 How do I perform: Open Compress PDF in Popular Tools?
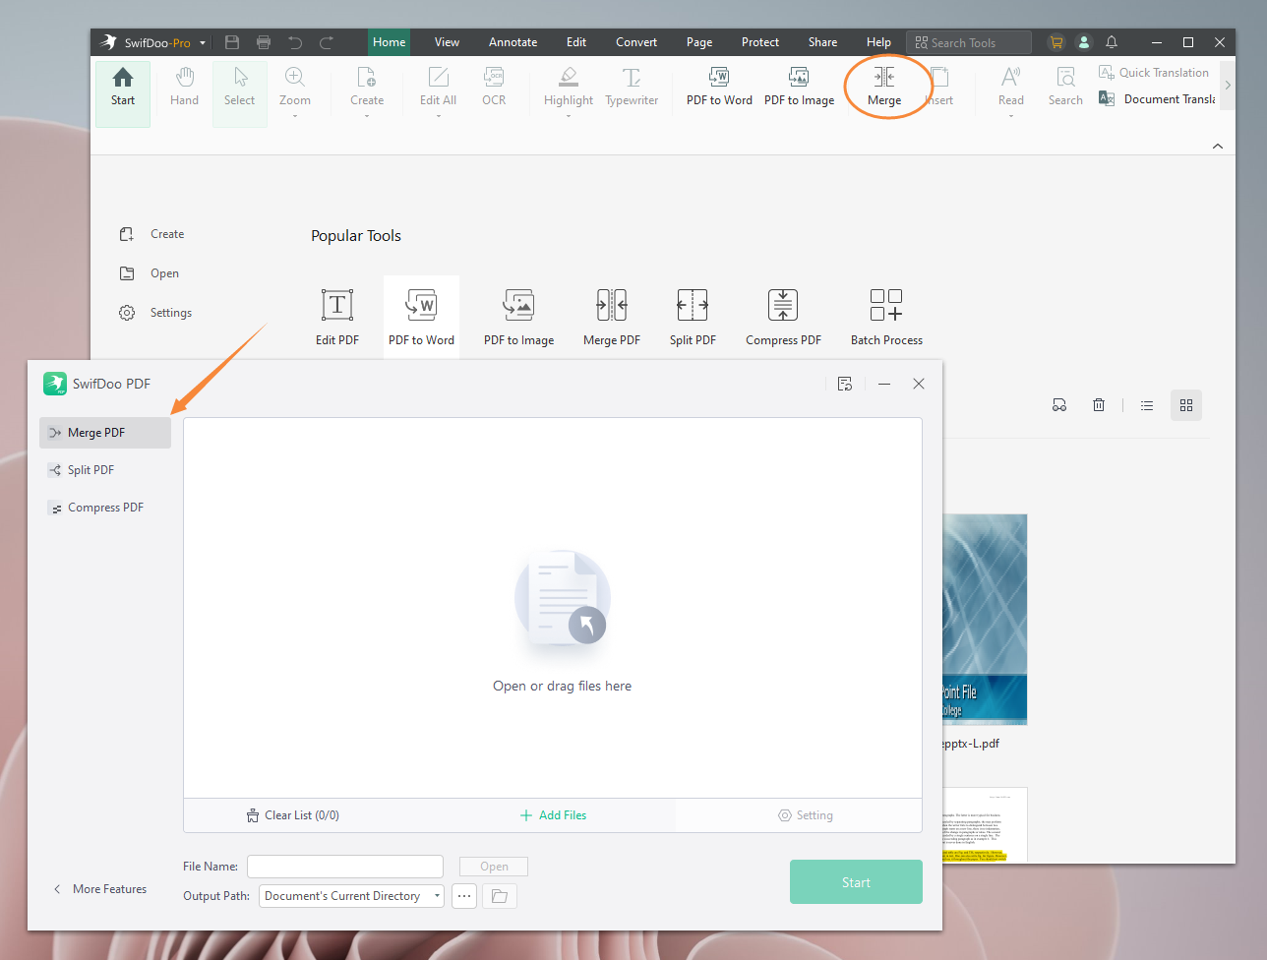(x=783, y=317)
